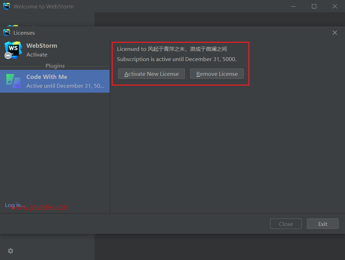The image size is (345, 260).
Task: Click the Close button at bottom
Action: coord(286,224)
